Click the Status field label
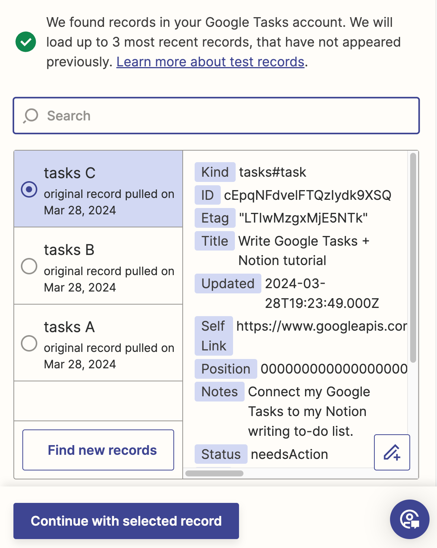The image size is (437, 548). click(x=221, y=454)
